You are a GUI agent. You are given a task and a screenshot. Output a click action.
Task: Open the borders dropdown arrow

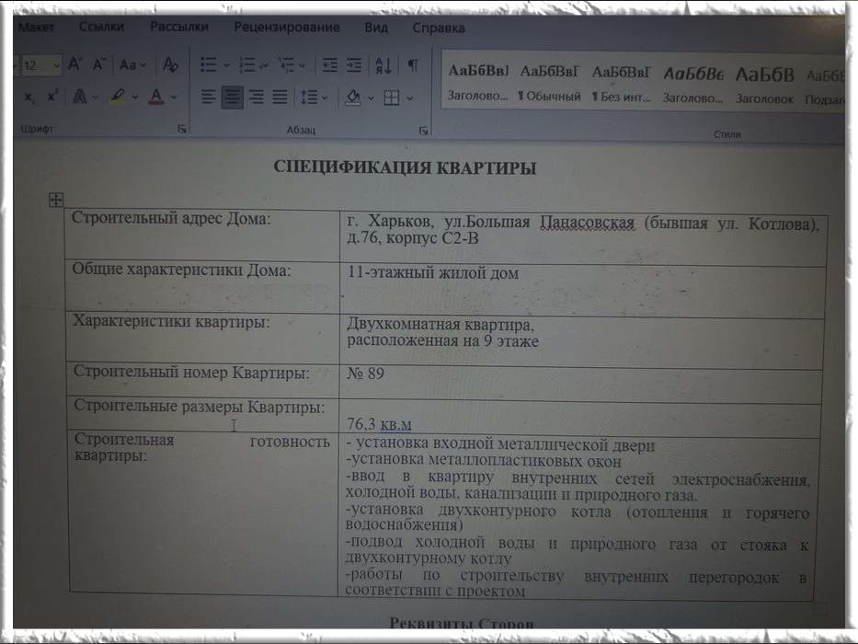click(410, 98)
